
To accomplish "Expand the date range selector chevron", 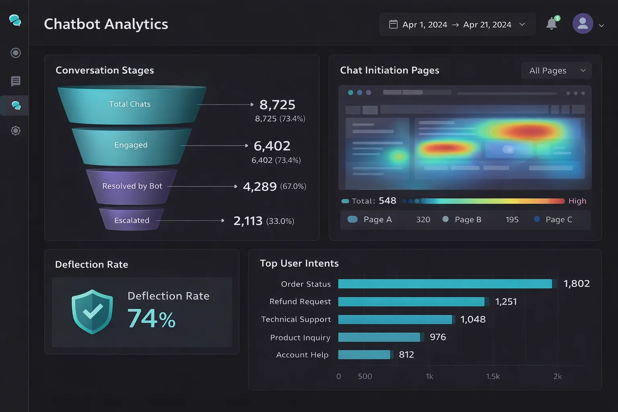I will pos(522,25).
